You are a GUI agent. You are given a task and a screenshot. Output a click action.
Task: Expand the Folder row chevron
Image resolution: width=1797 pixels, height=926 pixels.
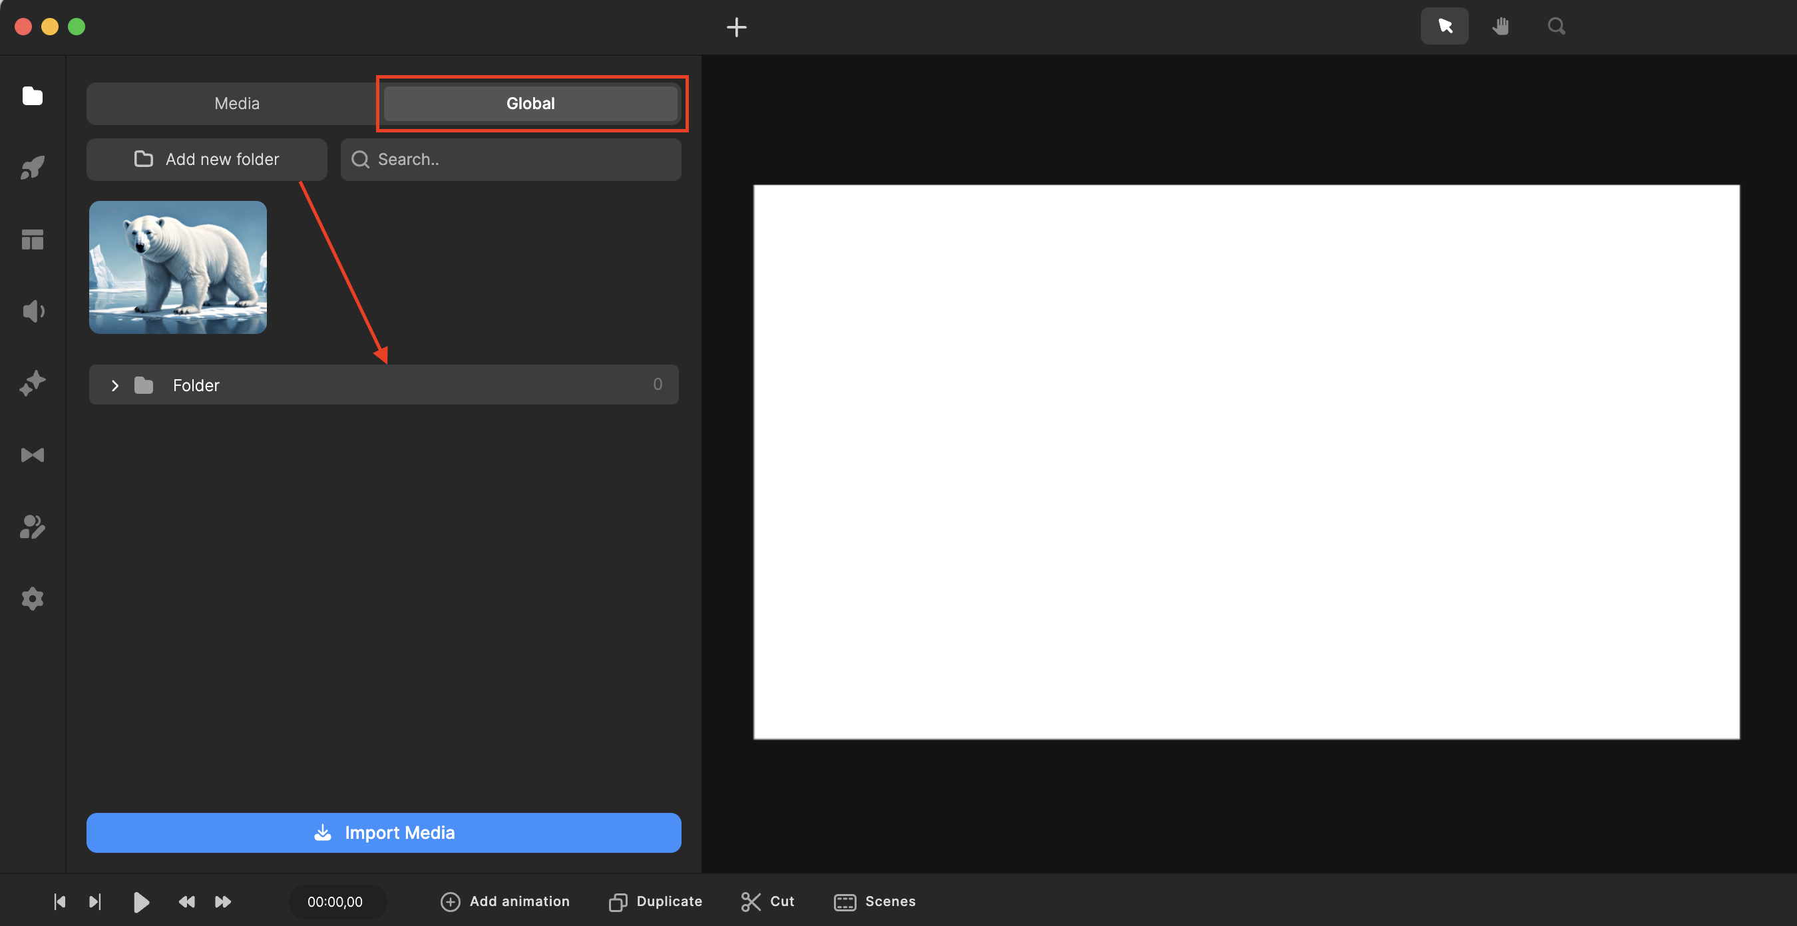[x=115, y=385]
